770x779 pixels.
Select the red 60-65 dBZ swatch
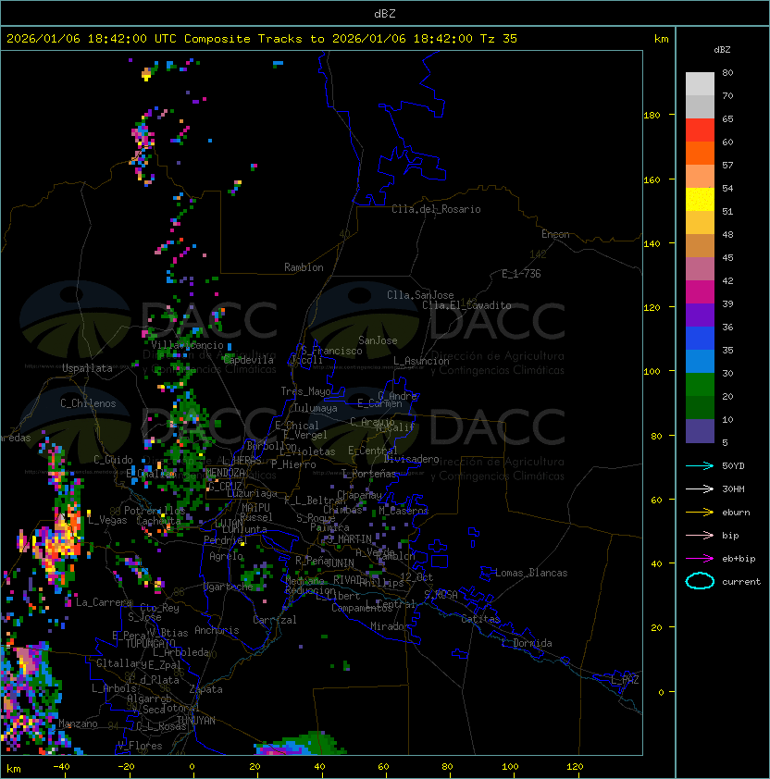tap(700, 130)
